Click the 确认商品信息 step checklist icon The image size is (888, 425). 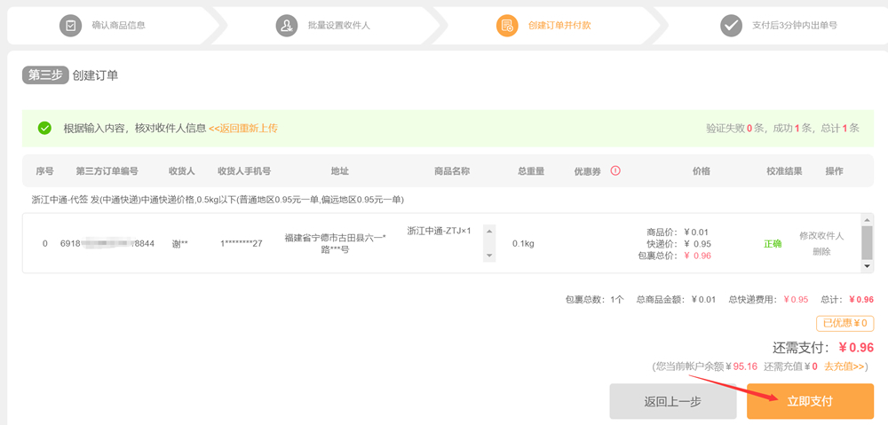click(70, 25)
